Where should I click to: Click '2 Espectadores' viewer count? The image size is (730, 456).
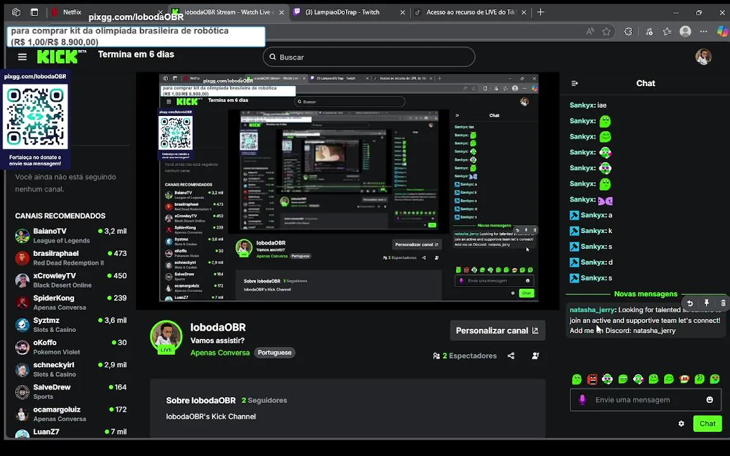470,356
